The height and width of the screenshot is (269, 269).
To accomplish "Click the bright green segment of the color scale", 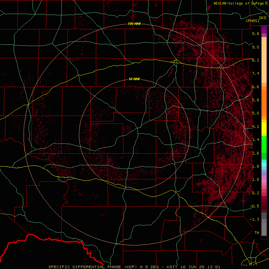I will click(x=264, y=144).
